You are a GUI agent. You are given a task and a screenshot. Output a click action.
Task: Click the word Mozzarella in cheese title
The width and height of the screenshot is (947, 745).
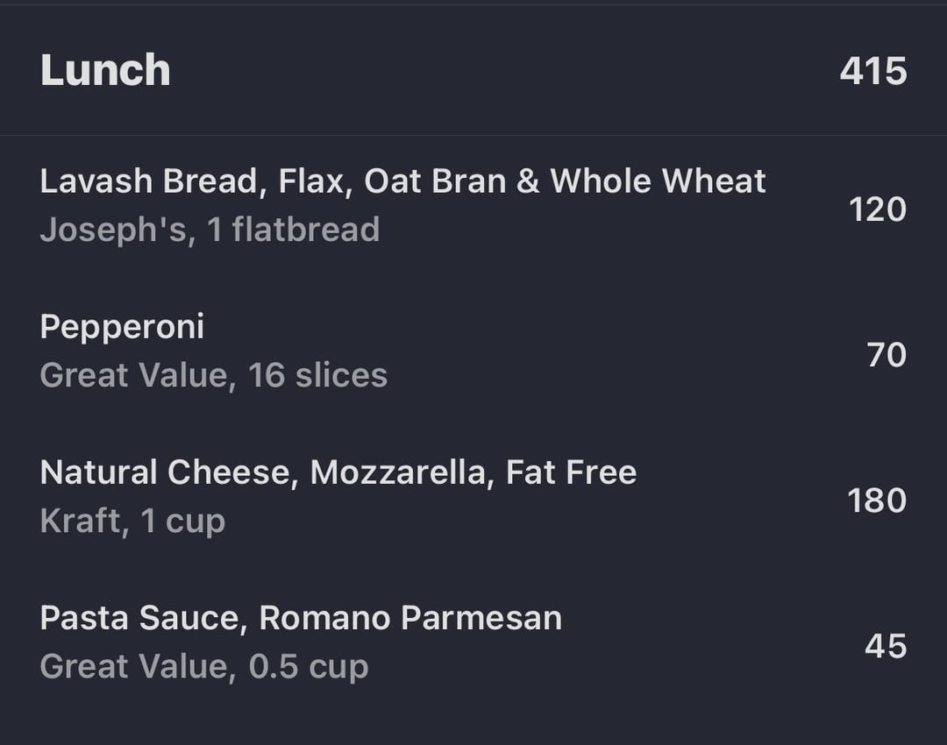coord(398,472)
